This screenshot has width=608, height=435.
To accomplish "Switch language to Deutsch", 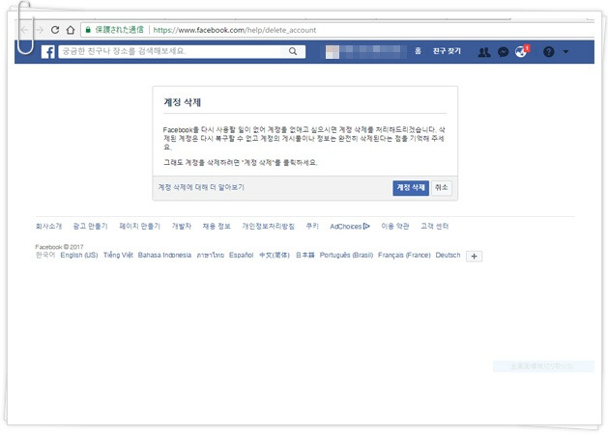I will point(448,255).
